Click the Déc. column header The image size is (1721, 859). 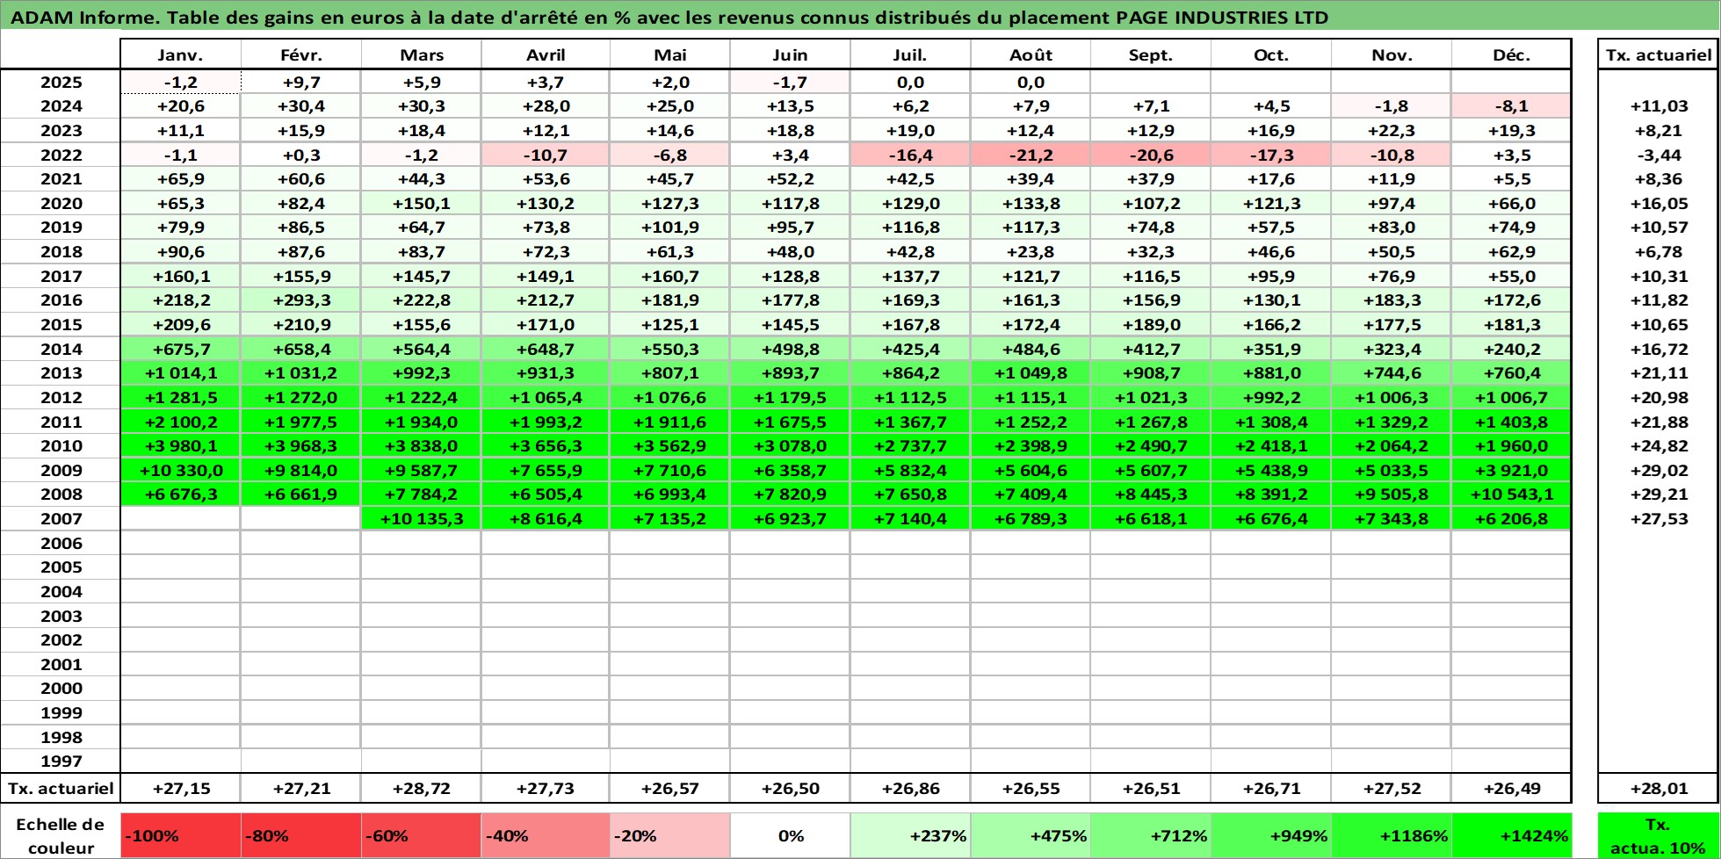coord(1512,54)
